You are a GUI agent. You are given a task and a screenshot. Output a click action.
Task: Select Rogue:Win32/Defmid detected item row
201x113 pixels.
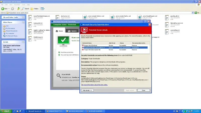click(x=115, y=45)
